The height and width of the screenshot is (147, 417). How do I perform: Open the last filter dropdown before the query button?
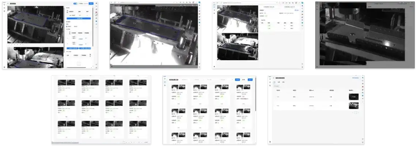coord(227,79)
